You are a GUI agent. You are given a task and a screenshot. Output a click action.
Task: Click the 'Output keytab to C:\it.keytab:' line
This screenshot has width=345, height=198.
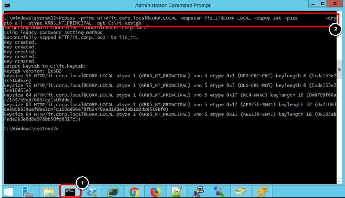(45, 66)
